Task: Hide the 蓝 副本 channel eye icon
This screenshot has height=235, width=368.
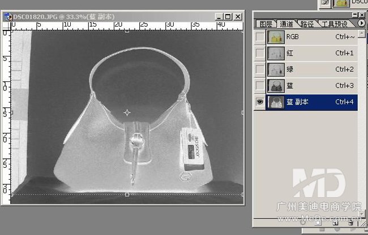Action: pos(260,102)
